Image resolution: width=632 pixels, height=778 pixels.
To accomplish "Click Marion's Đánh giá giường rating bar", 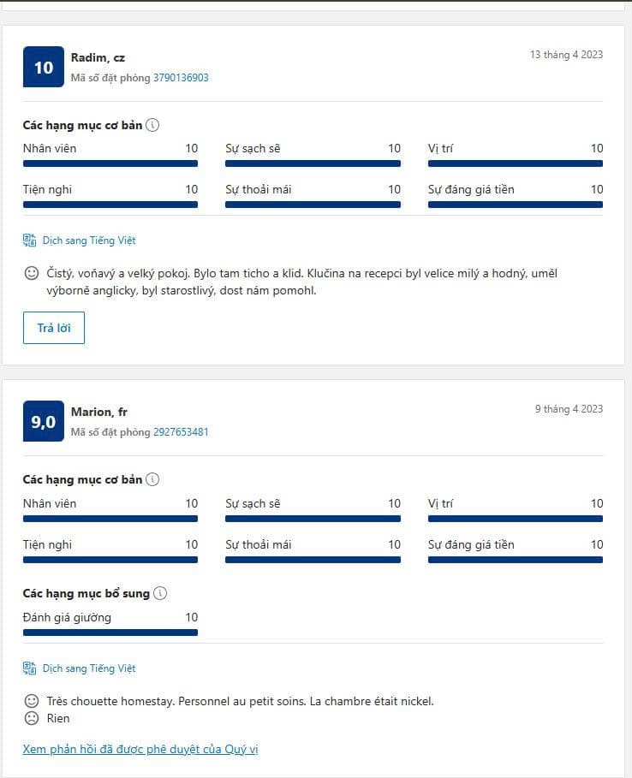I will pos(110,632).
